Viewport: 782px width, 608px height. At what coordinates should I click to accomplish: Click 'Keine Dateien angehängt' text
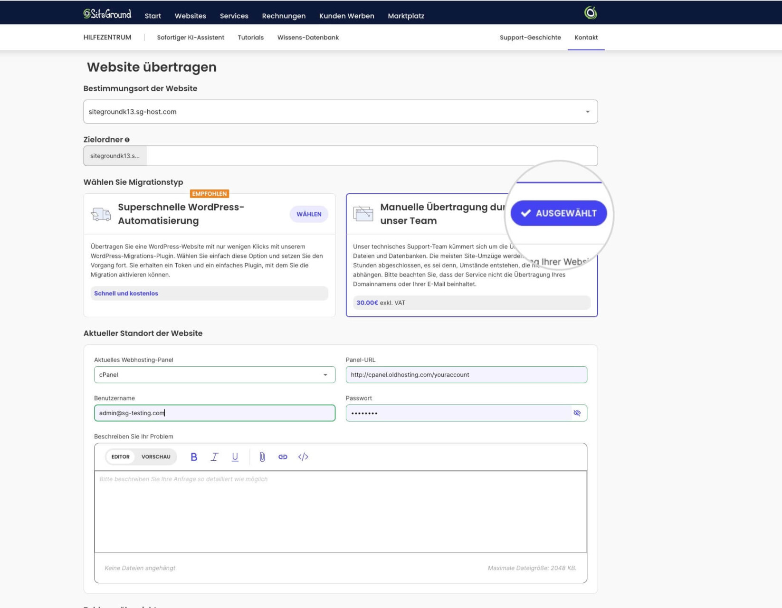pyautogui.click(x=140, y=568)
